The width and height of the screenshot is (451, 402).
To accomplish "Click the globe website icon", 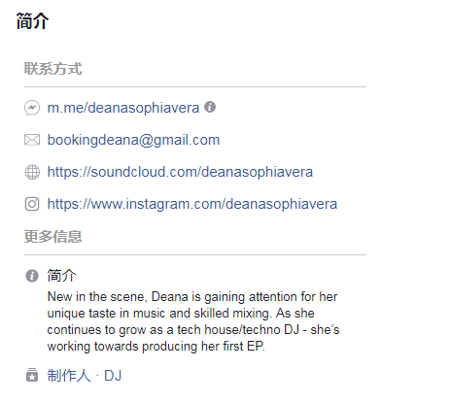I will point(32,172).
